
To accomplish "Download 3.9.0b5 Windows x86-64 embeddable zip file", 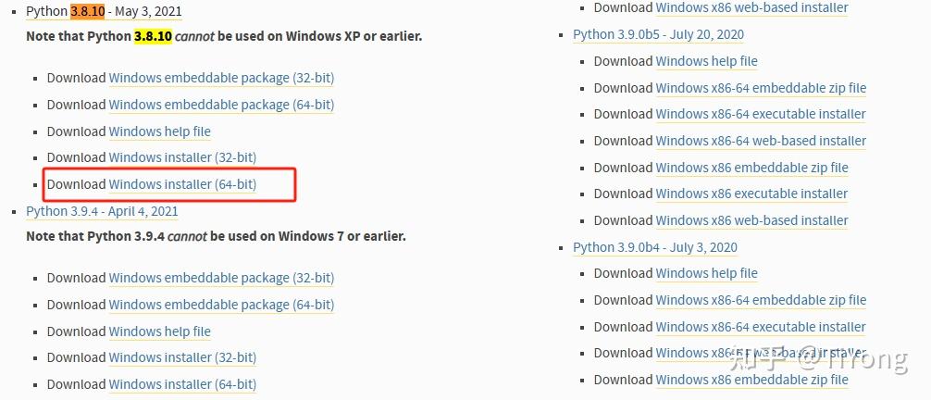I will [x=761, y=88].
